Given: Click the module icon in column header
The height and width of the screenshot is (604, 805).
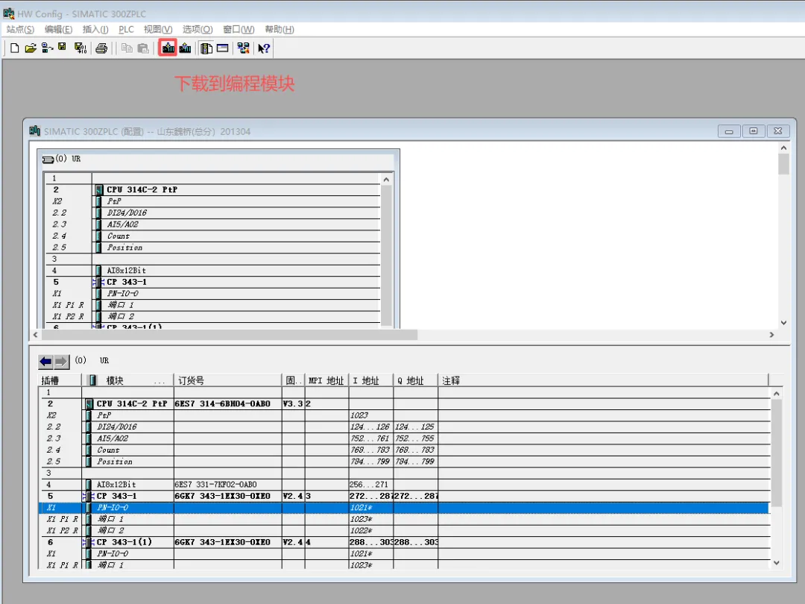Looking at the screenshot, I should 92,380.
